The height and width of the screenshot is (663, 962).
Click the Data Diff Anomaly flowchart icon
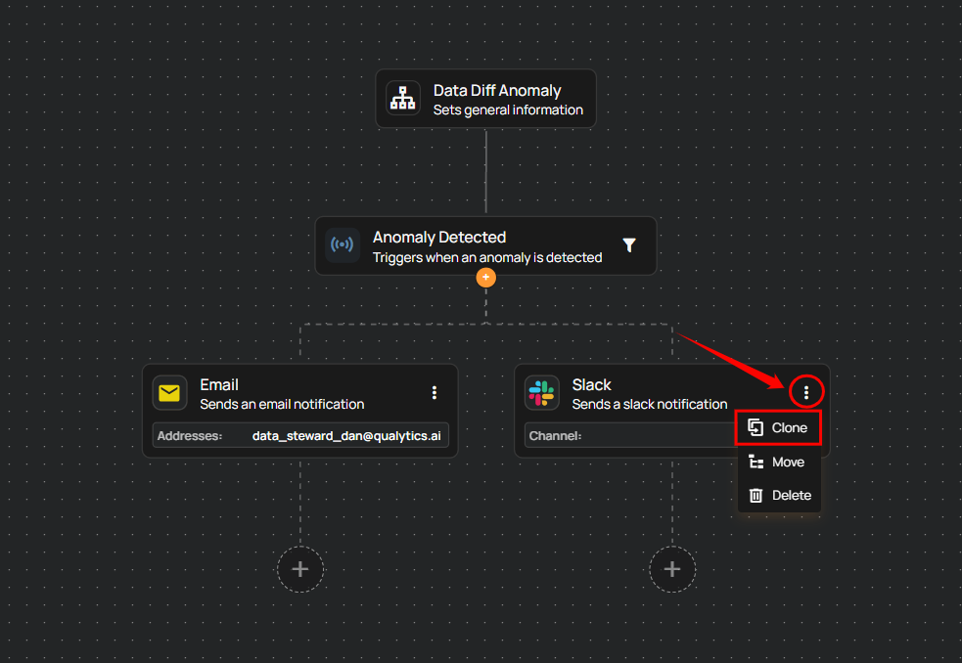(x=403, y=99)
